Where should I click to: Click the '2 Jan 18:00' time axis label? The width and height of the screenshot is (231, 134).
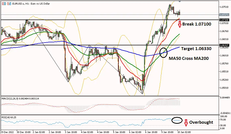[x=55, y=132]
